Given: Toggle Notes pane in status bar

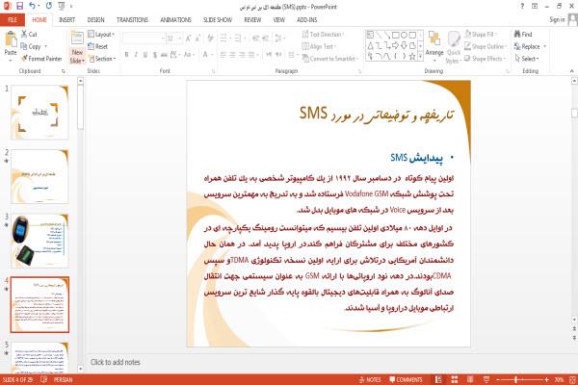Looking at the screenshot, I should click(370, 379).
